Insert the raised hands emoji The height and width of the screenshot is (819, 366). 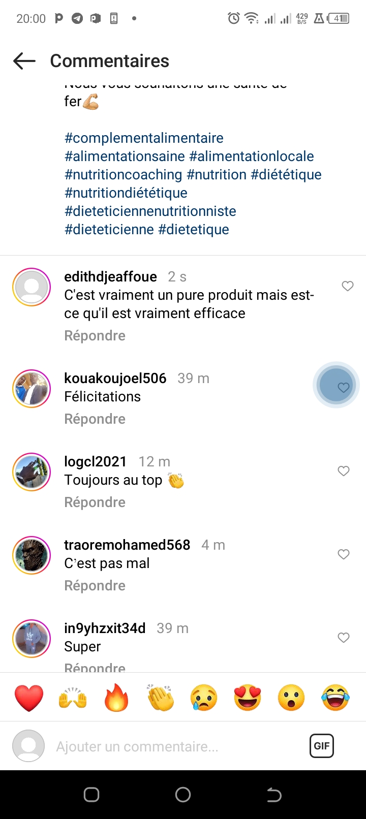(x=73, y=697)
